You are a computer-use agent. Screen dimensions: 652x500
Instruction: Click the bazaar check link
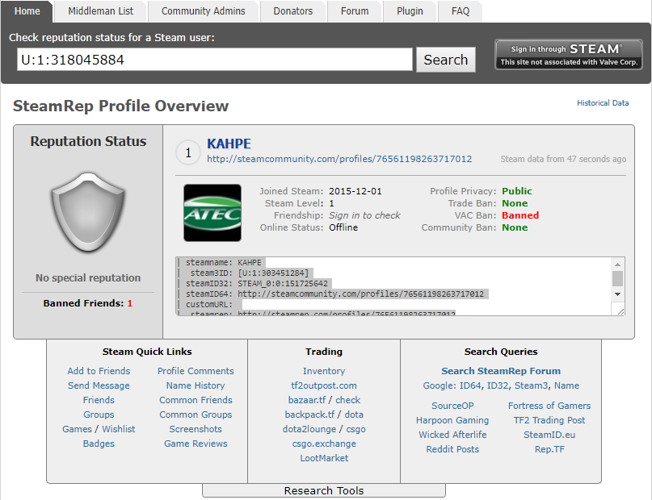(x=347, y=400)
